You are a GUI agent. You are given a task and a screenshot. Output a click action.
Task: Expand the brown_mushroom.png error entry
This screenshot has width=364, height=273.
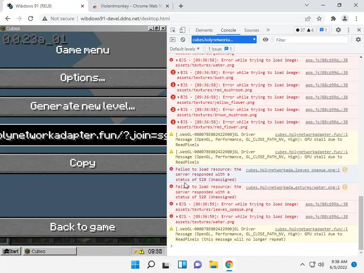pos(178,110)
